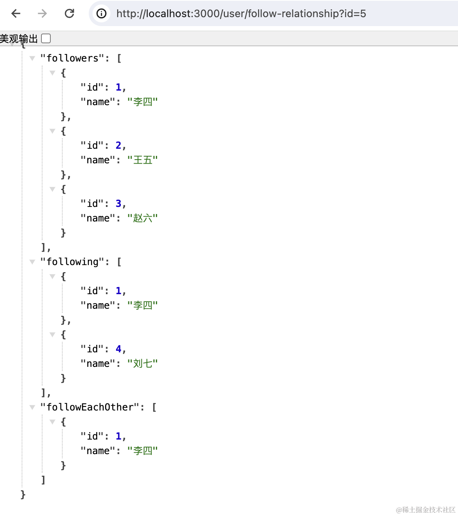Toggle the 美观输出 checkbox
Screen dimensions: 458x516
click(46, 38)
